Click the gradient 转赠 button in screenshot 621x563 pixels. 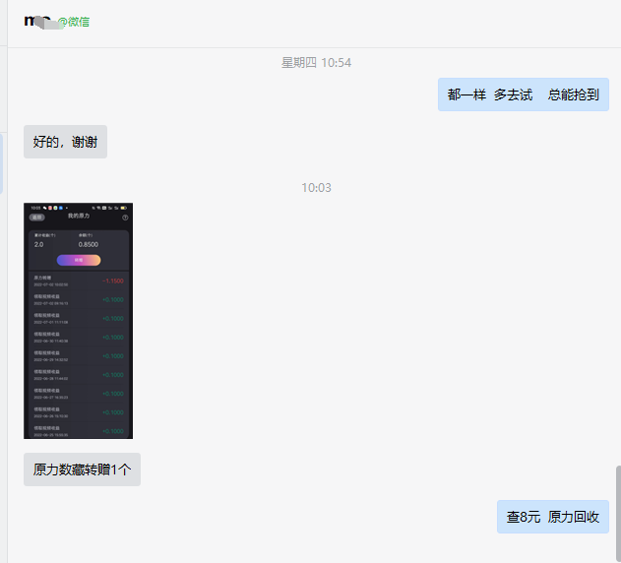(x=78, y=260)
